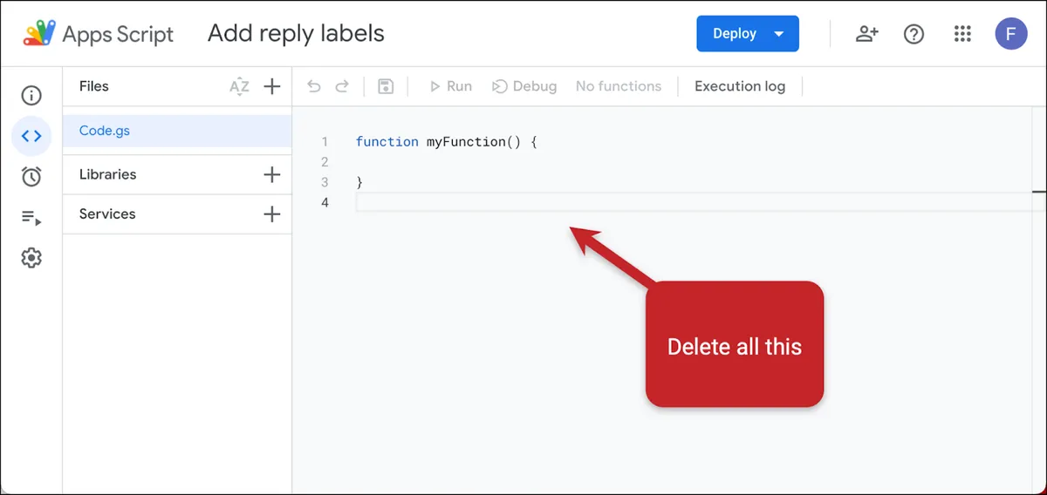Open the Google apps grid icon
Image resolution: width=1047 pixels, height=495 pixels.
[x=962, y=34]
